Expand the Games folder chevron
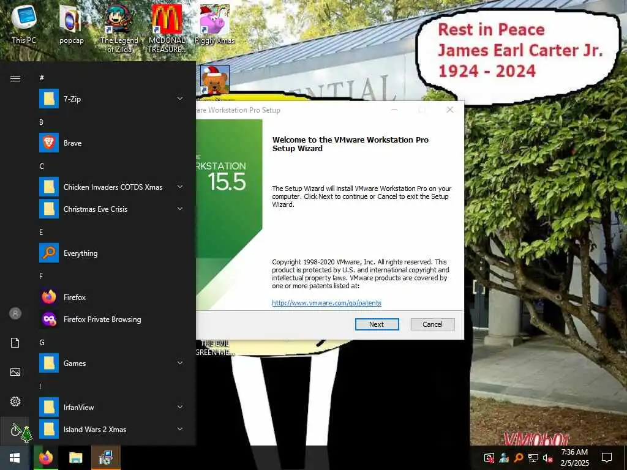627x470 pixels. [180, 363]
